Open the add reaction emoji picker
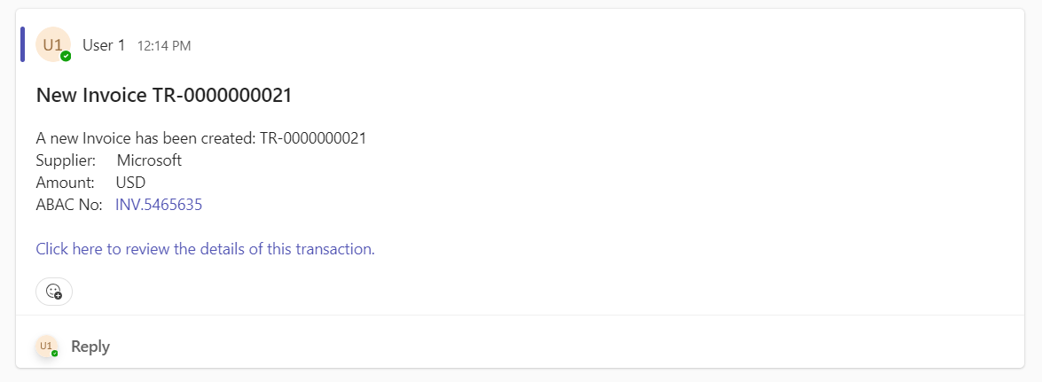This screenshot has width=1042, height=382. coord(53,291)
